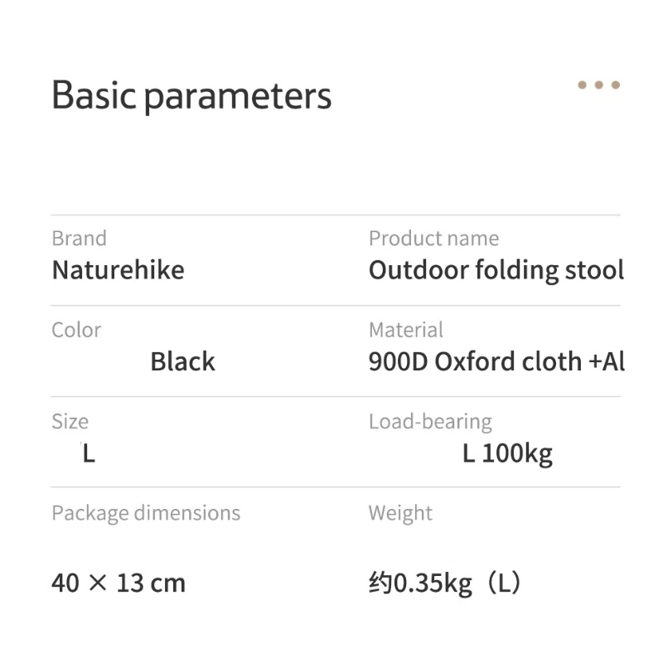Click the Naturehike brand value
663x663 pixels.
[118, 270]
